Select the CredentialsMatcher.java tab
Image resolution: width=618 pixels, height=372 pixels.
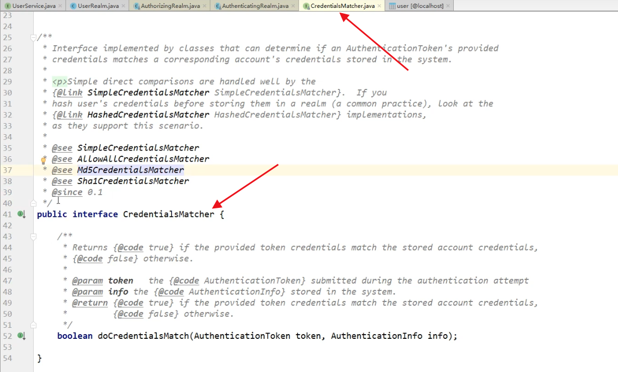[x=343, y=6]
